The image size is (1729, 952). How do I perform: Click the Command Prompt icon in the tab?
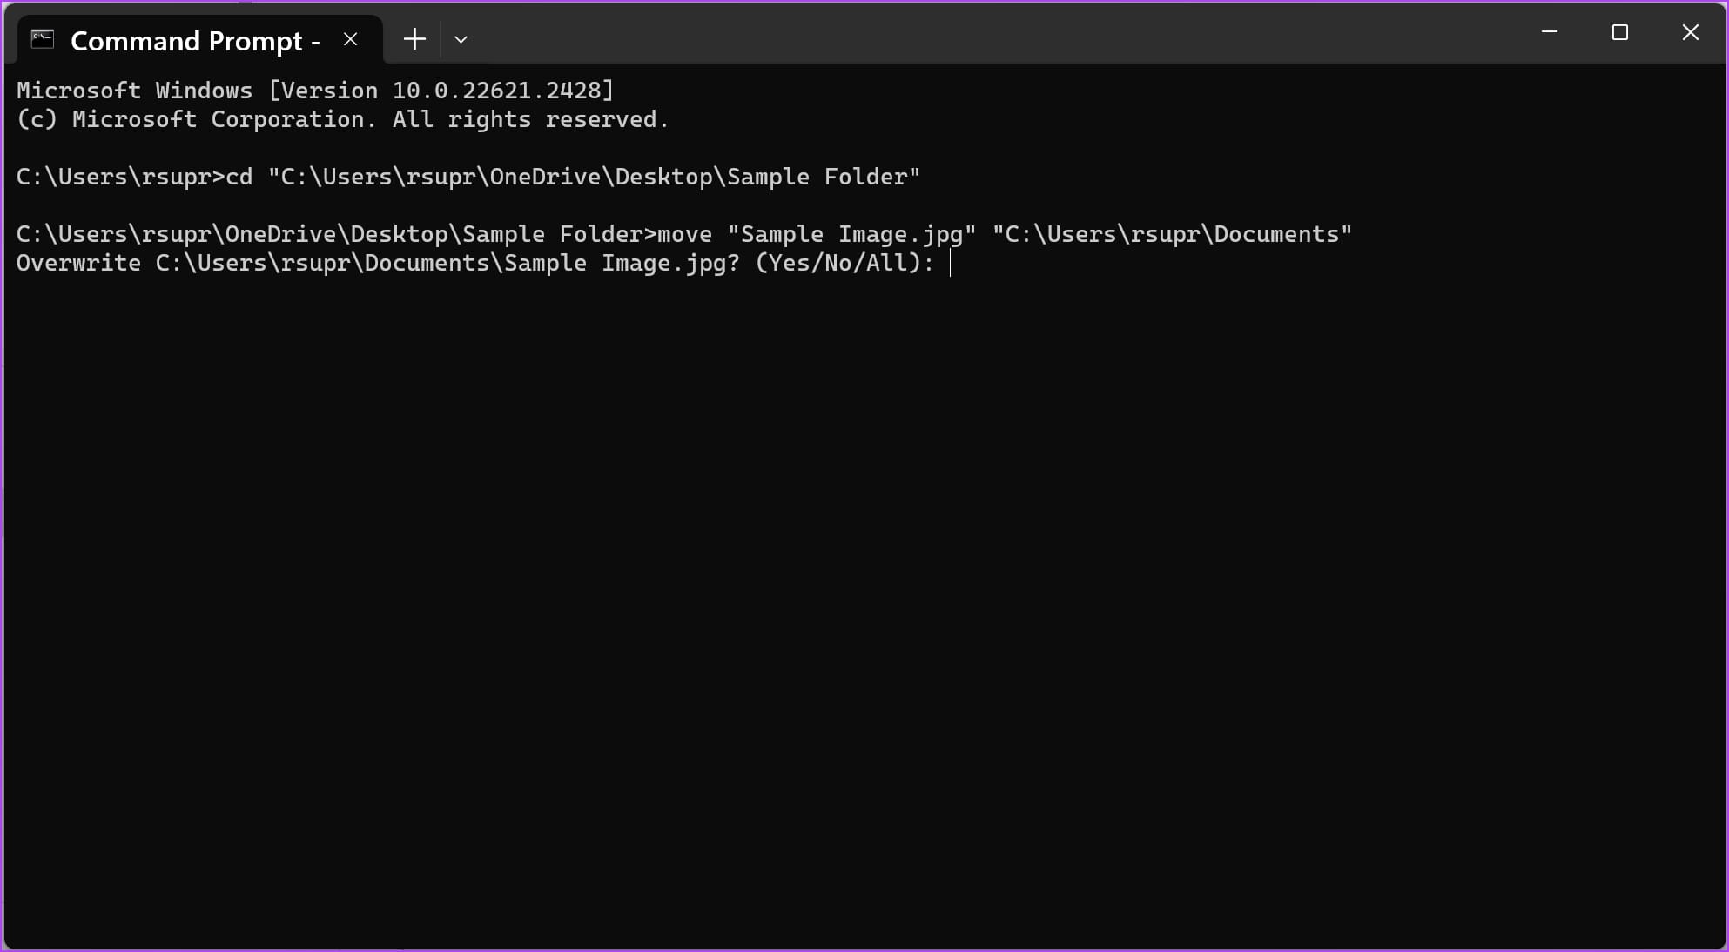42,39
